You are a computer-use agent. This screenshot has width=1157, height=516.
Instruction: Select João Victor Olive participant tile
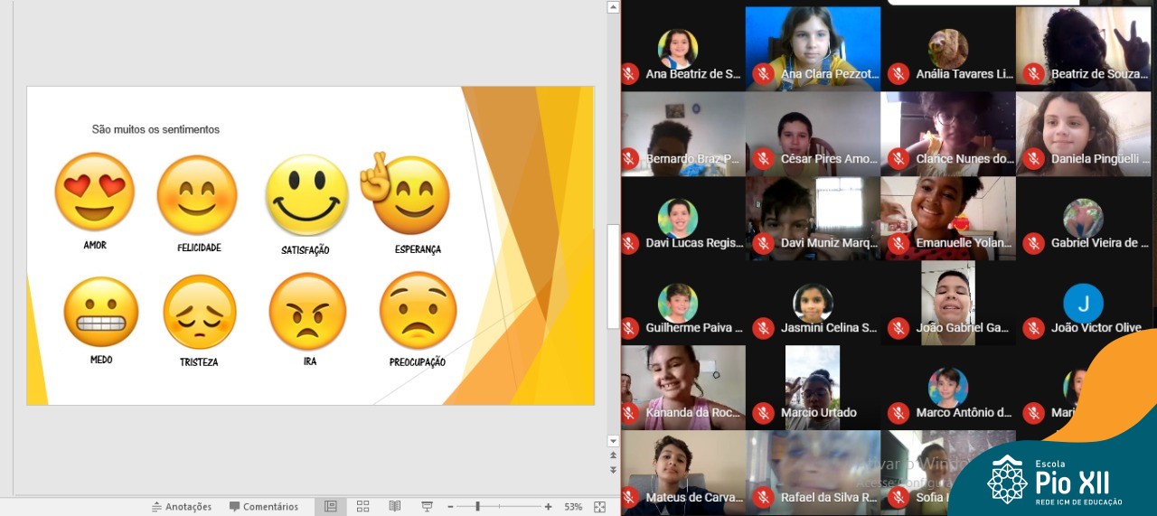click(x=1083, y=305)
